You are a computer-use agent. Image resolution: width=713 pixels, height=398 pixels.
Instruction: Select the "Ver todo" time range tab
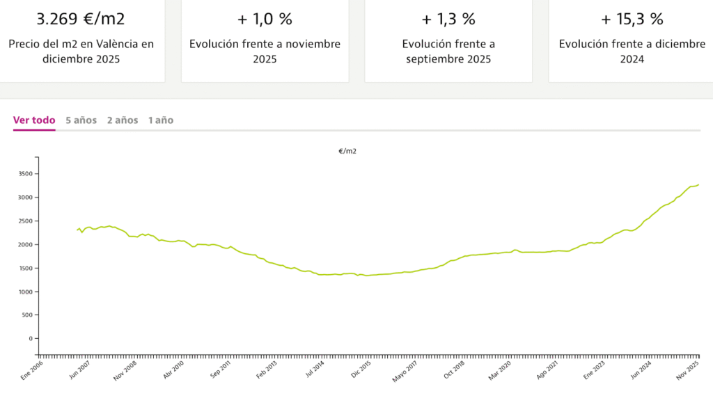(34, 120)
